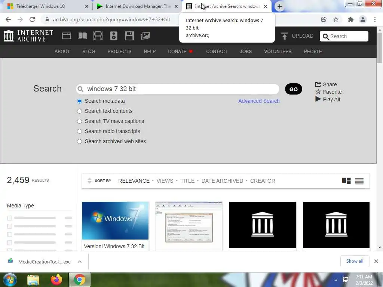Launch Firefox from the taskbar

[x=56, y=280]
